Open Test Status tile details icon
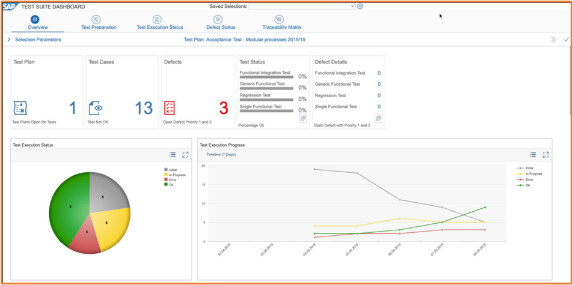573x285 pixels. (303, 119)
